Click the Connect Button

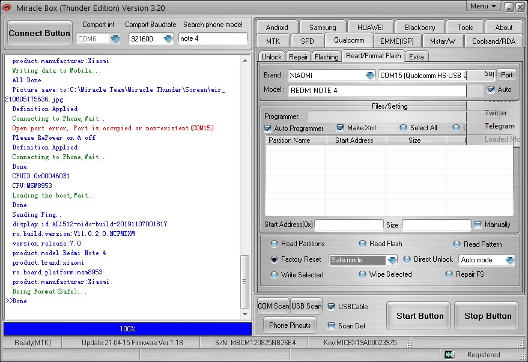40,33
